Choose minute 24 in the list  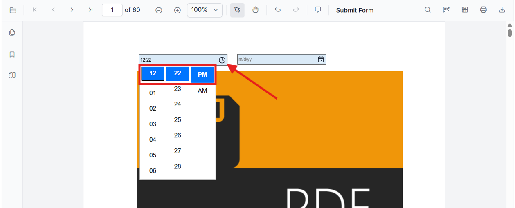178,104
